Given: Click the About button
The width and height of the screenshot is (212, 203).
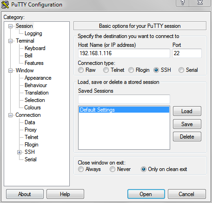Looking at the screenshot, I should click(x=25, y=194).
